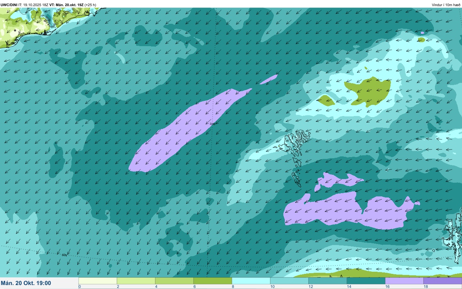Click the 'Vindur í 10m hæð' title text
The image size is (462, 289).
tap(446, 5)
